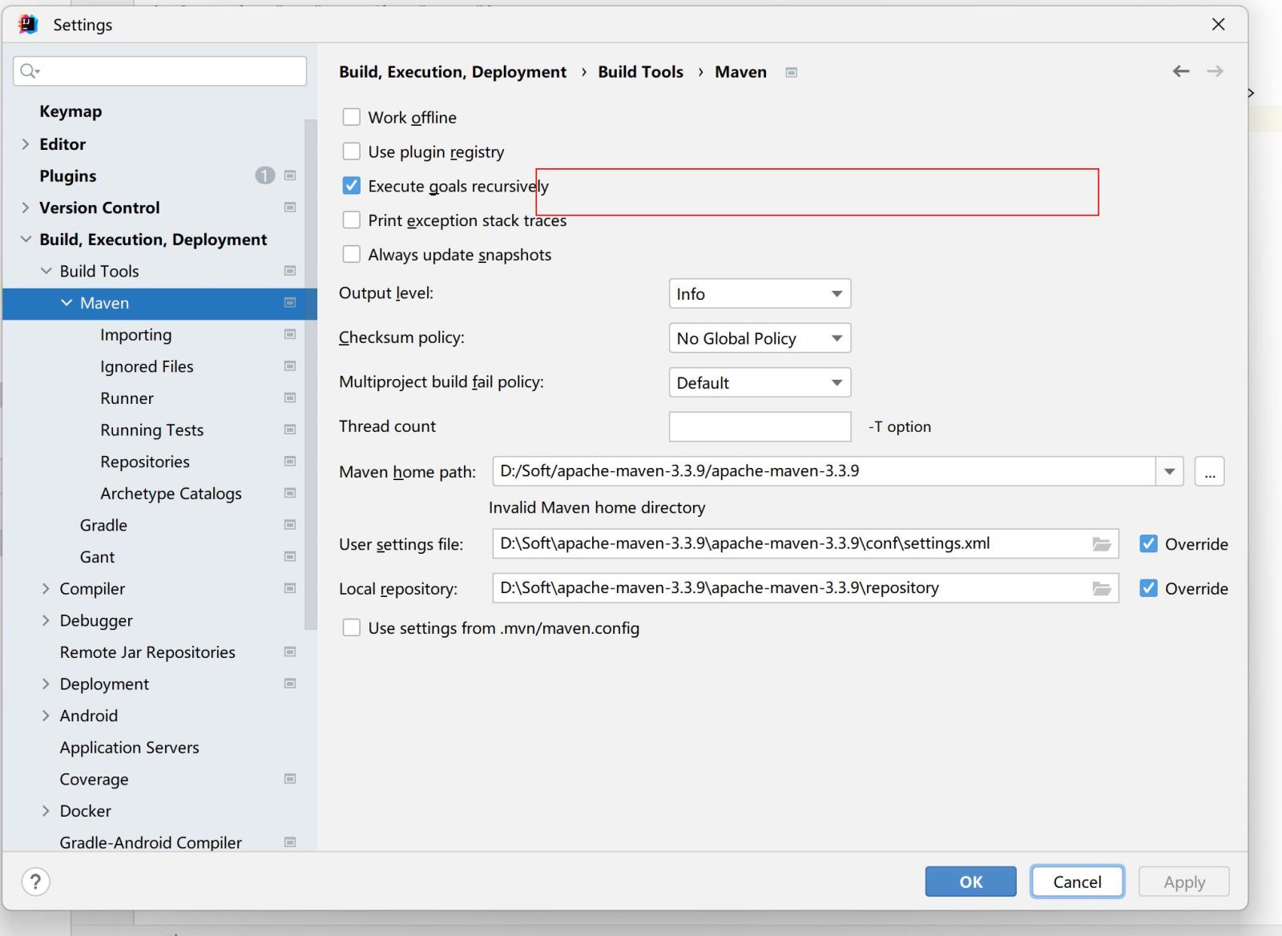The image size is (1282, 936).
Task: Expand the Compiler tree node
Action: (x=46, y=588)
